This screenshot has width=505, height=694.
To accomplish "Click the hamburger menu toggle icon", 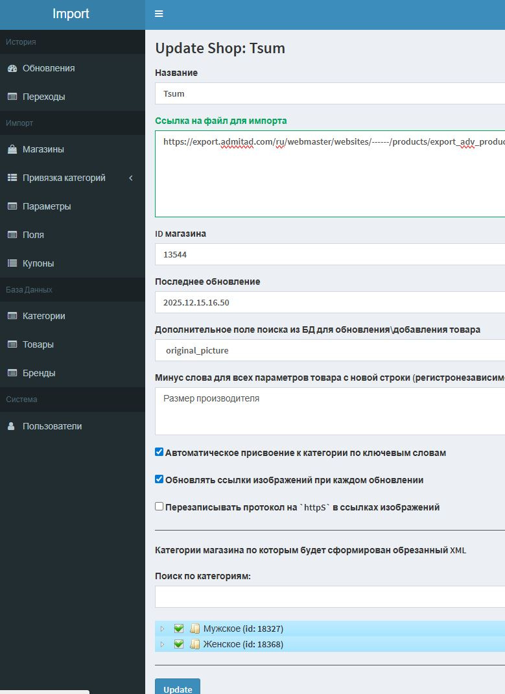I will (x=159, y=14).
